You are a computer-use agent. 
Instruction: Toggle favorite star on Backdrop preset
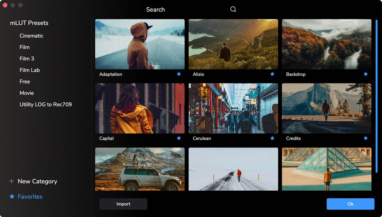coord(366,74)
